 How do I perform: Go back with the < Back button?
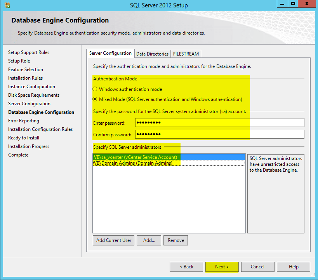pyautogui.click(x=186, y=267)
